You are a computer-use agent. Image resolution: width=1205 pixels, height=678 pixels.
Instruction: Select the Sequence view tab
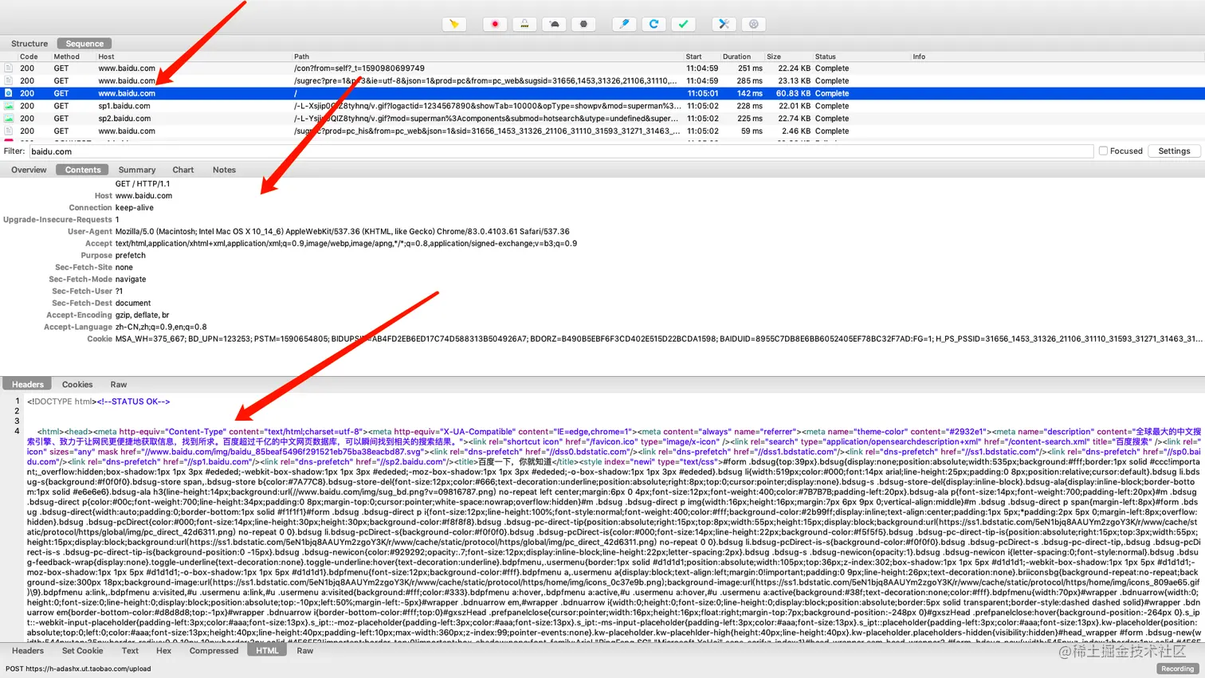(84, 44)
